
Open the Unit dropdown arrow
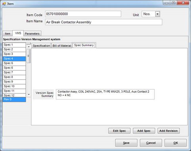pos(157,14)
